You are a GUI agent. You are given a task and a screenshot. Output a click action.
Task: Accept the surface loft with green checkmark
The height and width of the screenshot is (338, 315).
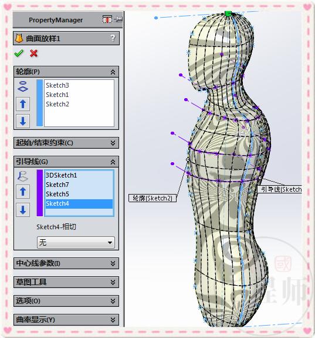point(19,53)
